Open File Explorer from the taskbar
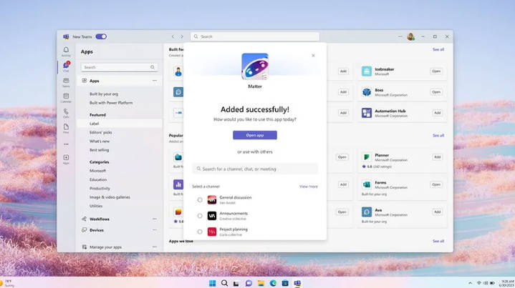The height and width of the screenshot is (288, 515). [x=261, y=283]
